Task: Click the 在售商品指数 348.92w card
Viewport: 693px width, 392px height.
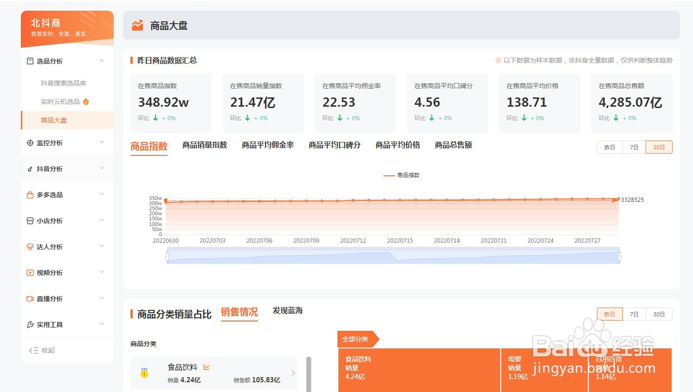Action: point(171,103)
